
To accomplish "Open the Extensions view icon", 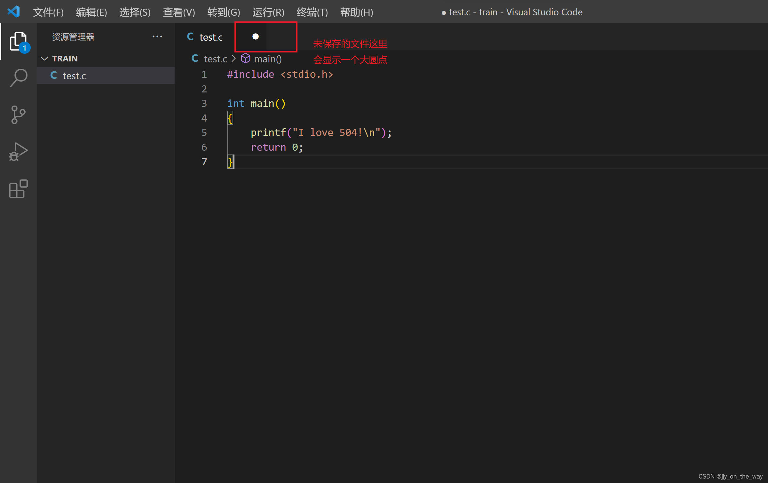I will (x=18, y=189).
